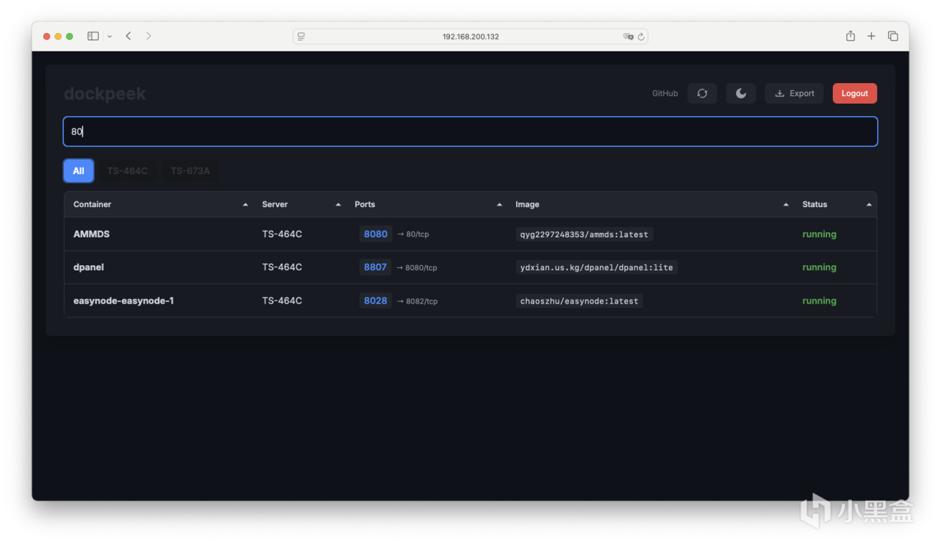Go back in Safari

[x=129, y=36]
